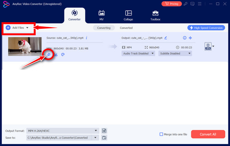Start conversion with Convert All
The height and width of the screenshot is (146, 230).
pos(208,134)
